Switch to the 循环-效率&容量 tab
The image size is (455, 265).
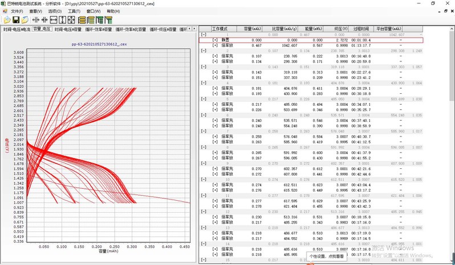tap(99, 28)
